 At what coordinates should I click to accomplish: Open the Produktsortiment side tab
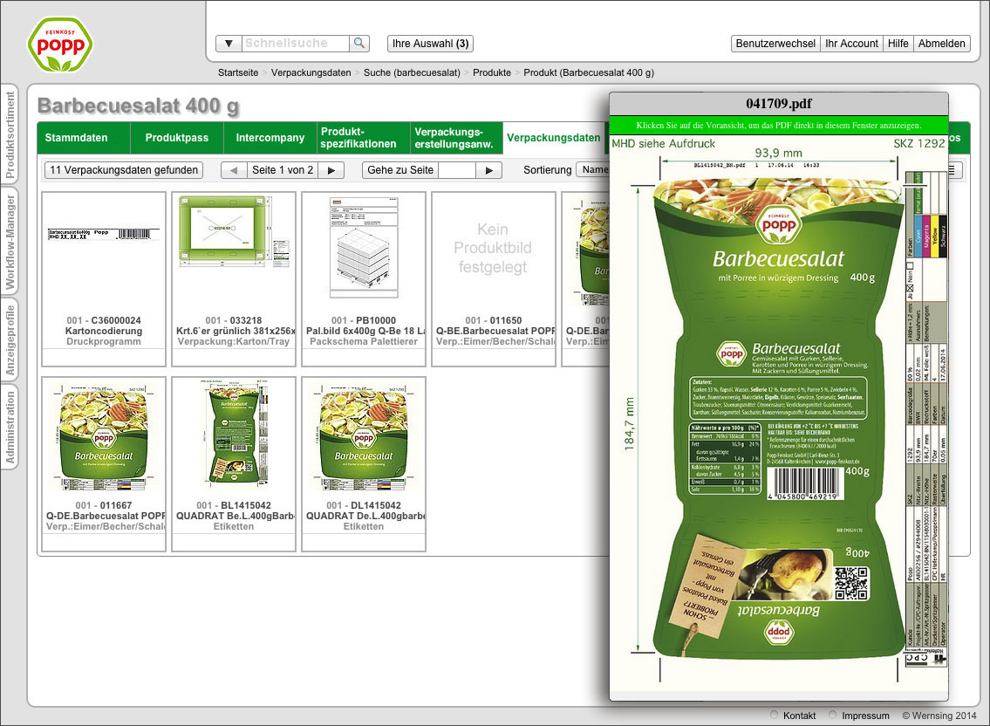point(10,134)
